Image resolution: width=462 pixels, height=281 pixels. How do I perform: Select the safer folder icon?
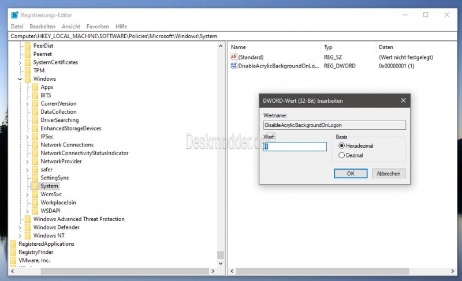(x=35, y=169)
